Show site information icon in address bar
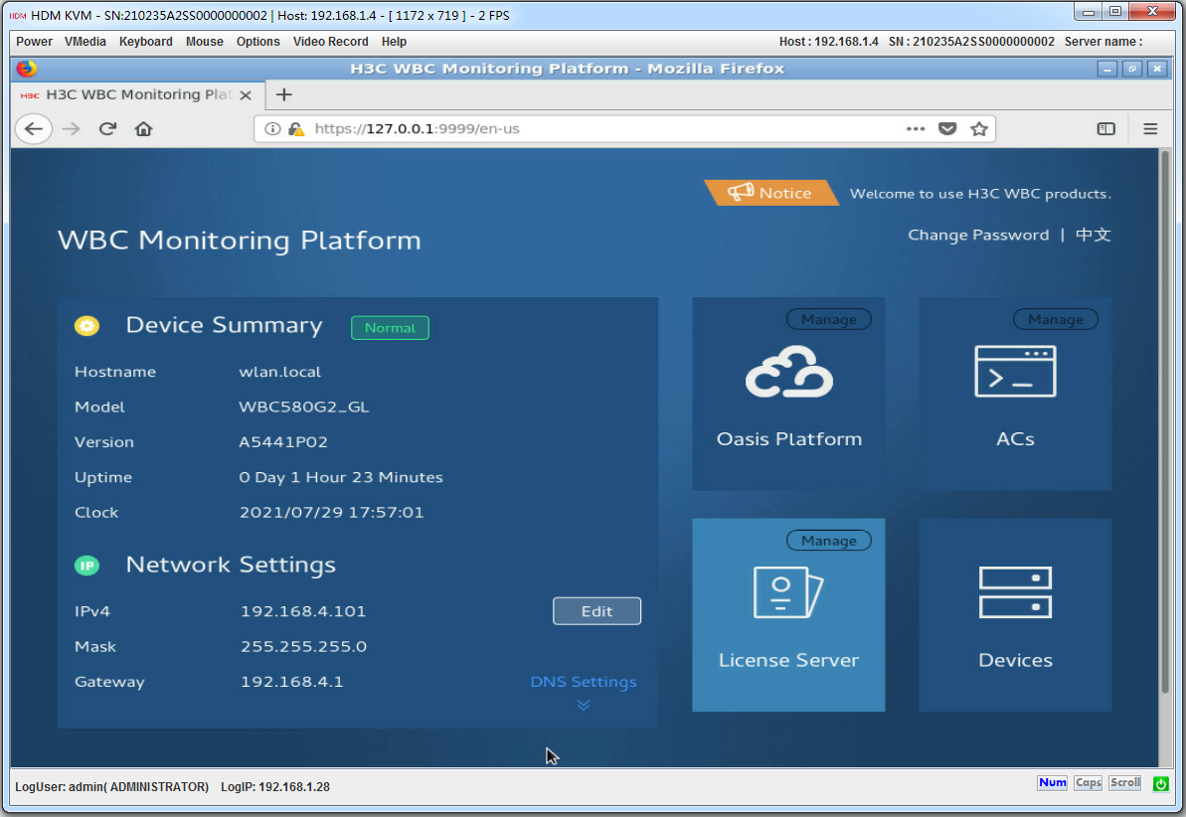The width and height of the screenshot is (1186, 817). (x=272, y=128)
